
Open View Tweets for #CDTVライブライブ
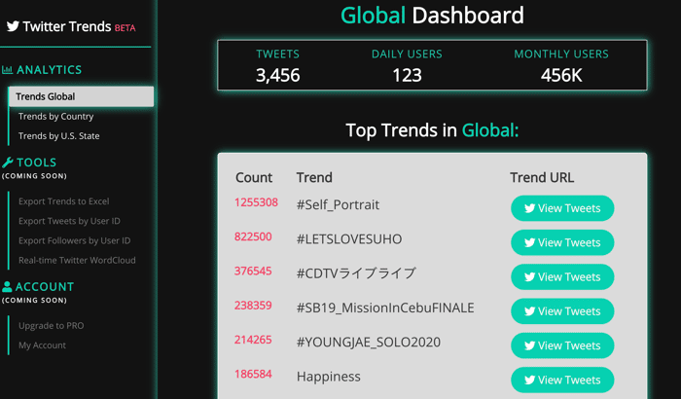[x=562, y=276]
